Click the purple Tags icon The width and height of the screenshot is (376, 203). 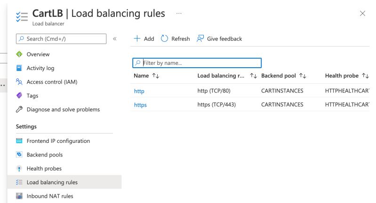pos(19,95)
